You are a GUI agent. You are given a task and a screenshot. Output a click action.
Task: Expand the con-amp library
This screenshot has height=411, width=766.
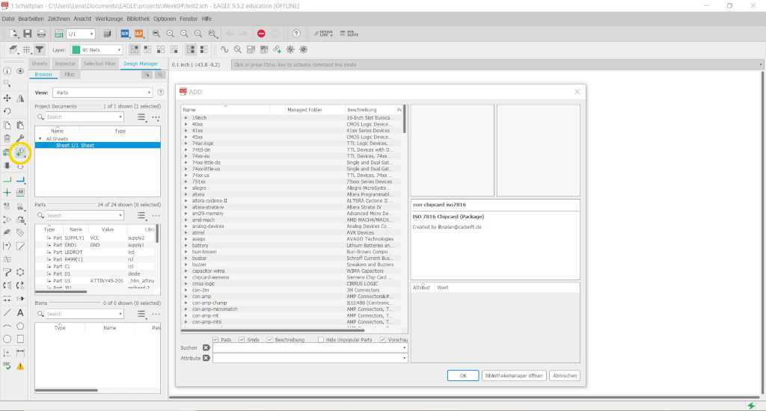[x=186, y=296]
